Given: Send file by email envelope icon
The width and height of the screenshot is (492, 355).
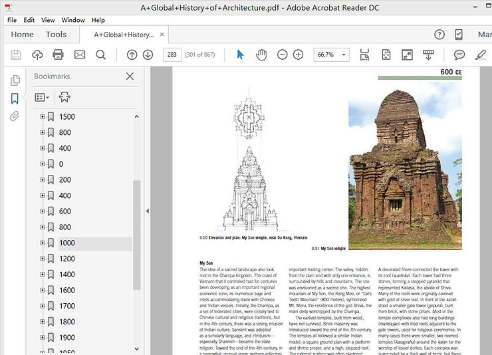Looking at the screenshot, I should coord(80,55).
